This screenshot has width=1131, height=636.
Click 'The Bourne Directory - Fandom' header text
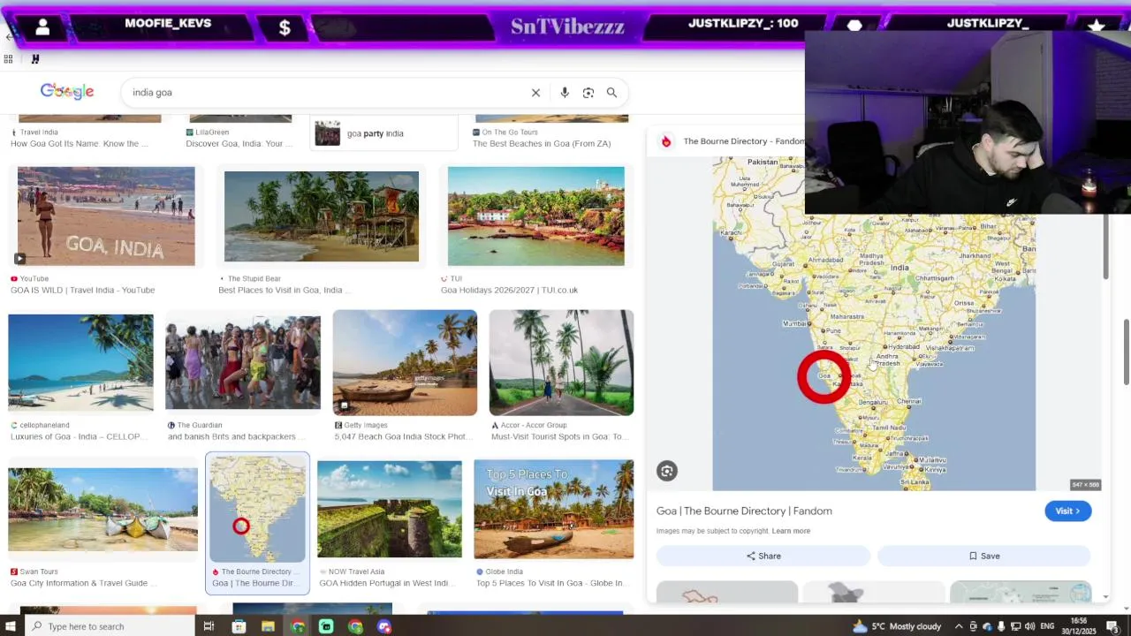743,141
